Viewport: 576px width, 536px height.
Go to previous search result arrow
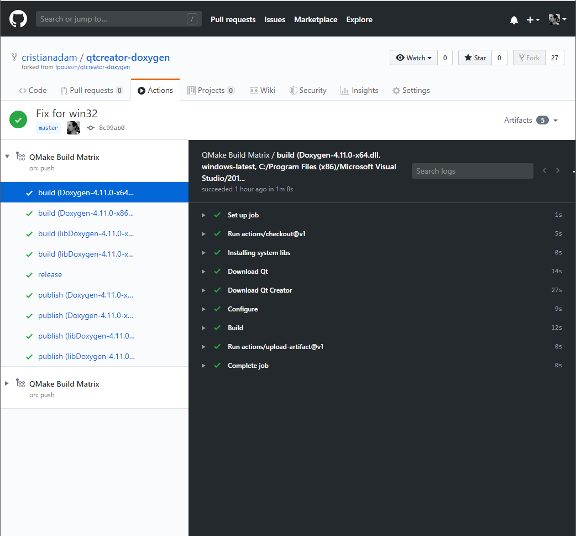coord(544,170)
